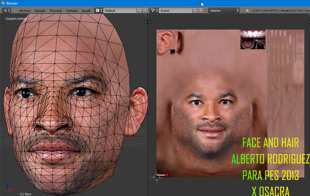
Task: Expand the 3D view properties panel plus
Action: [145, 22]
